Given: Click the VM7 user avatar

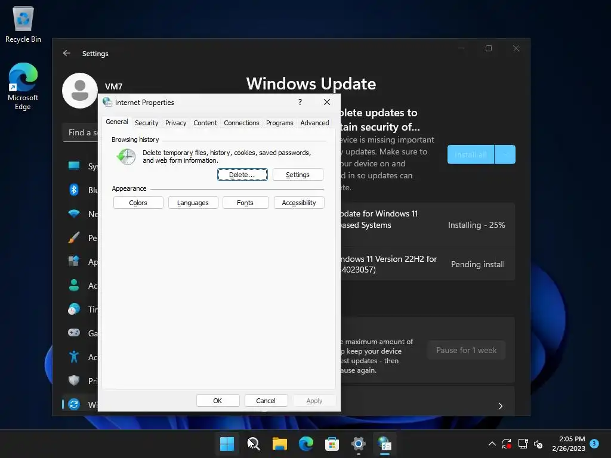Looking at the screenshot, I should click(x=80, y=91).
